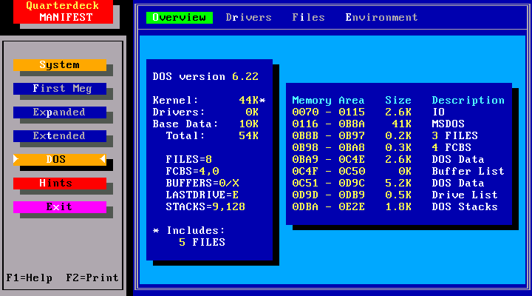The height and width of the screenshot is (296, 532).
Task: Click the 3 FILES description entry
Action: pos(454,136)
